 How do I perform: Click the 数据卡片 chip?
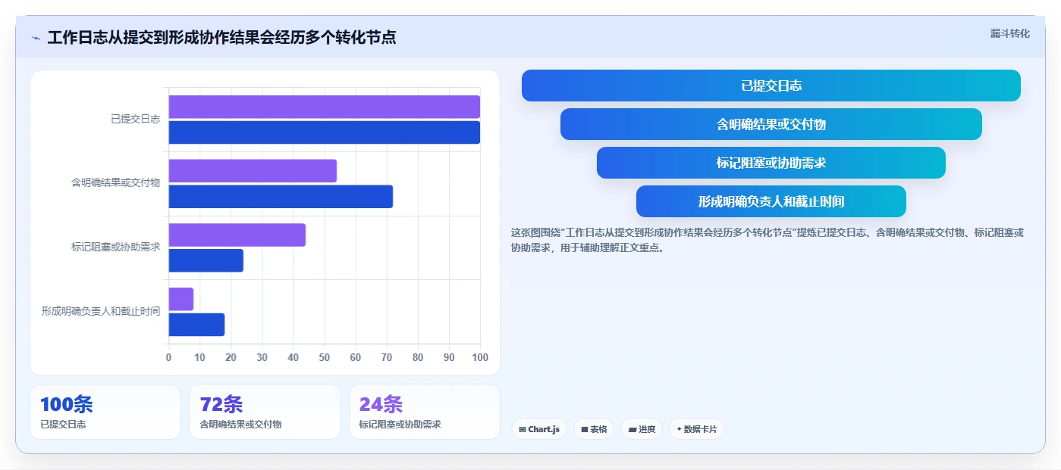pos(696,429)
